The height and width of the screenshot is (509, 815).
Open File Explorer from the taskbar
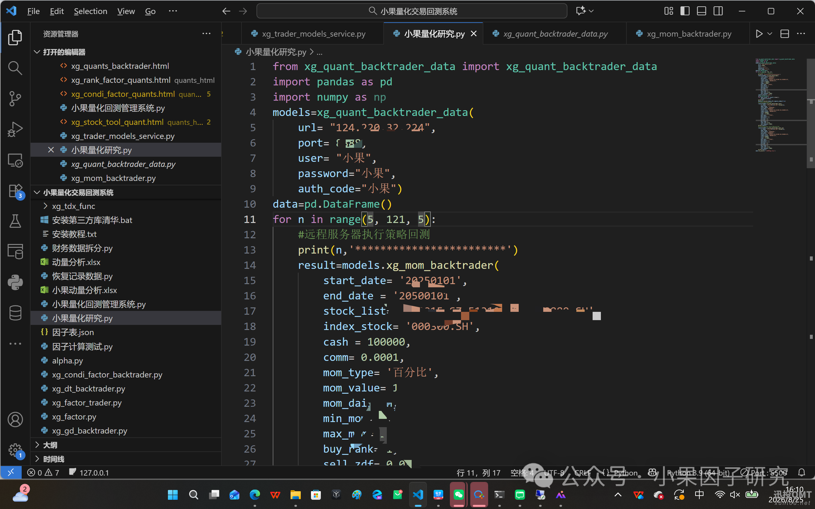(x=295, y=495)
